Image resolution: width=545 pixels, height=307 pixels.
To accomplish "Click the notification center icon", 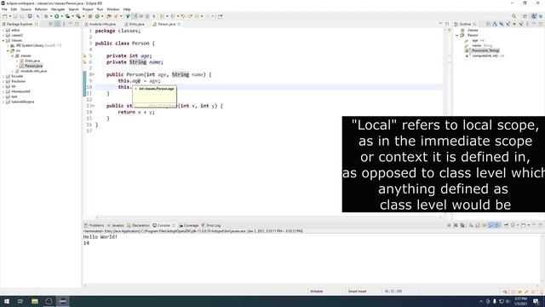I will (x=536, y=301).
